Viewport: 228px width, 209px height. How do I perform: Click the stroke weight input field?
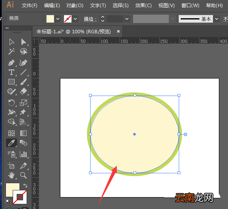(x=115, y=19)
